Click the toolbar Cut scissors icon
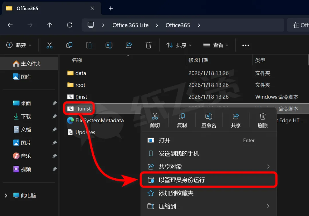The image size is (309, 216). click(49, 45)
